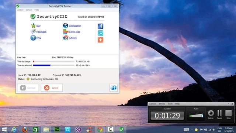The width and height of the screenshot is (236, 133).
Task: Launch Firefox from the taskbar
Action: coord(25,130)
